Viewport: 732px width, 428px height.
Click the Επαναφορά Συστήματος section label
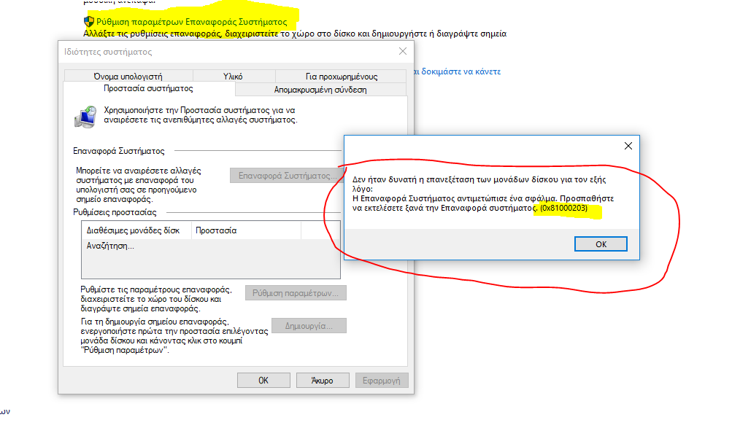(x=118, y=151)
